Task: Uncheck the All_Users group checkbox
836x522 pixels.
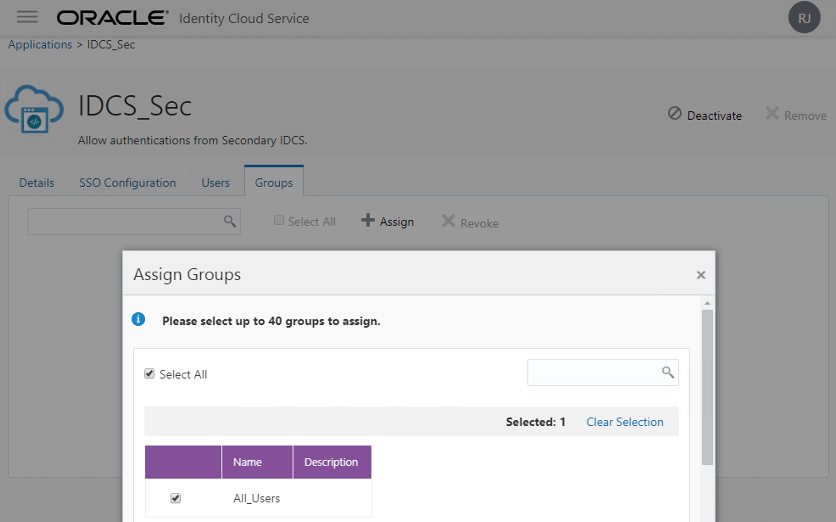Action: (x=176, y=498)
